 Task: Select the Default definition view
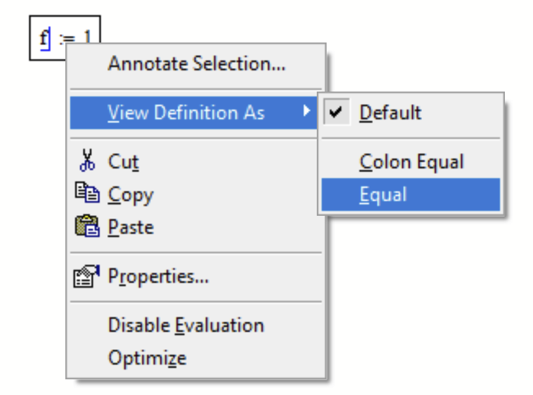click(390, 112)
